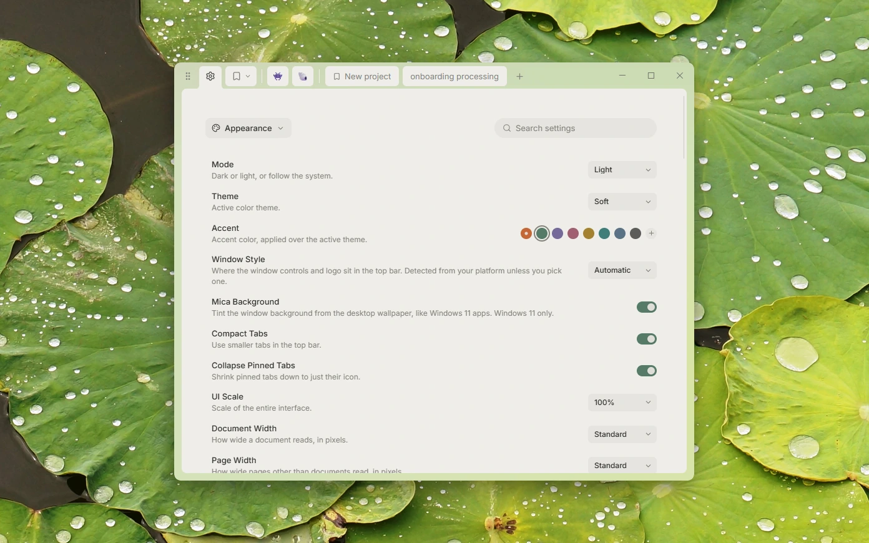Click the Accent setting label
The height and width of the screenshot is (543, 869).
[x=225, y=228]
